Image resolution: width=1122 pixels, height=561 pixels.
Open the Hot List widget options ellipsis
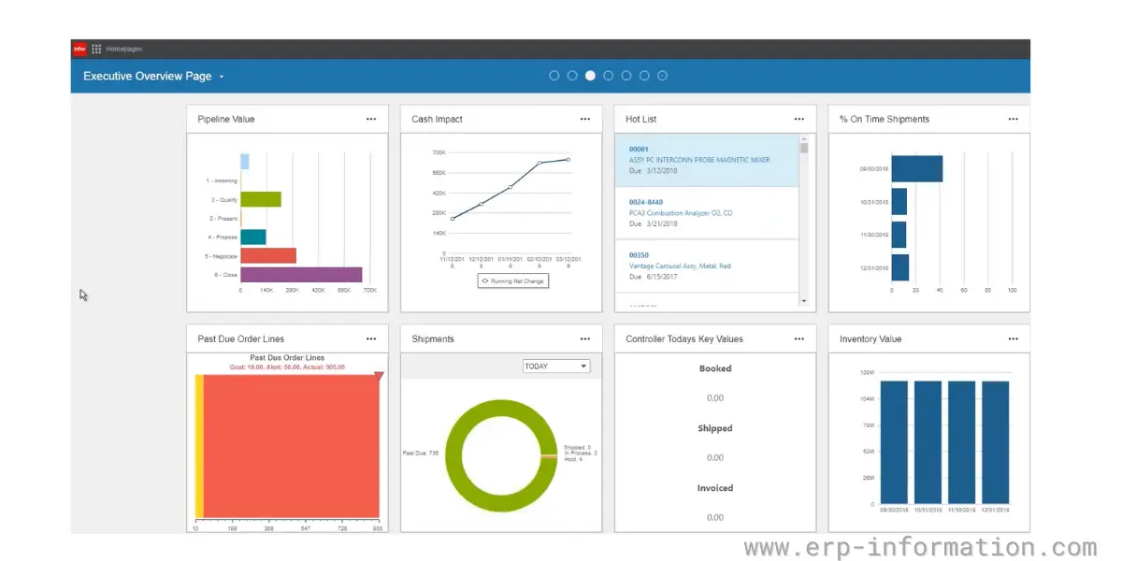click(799, 119)
